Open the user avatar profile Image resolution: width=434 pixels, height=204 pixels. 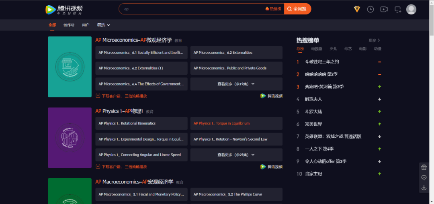[x=411, y=9]
